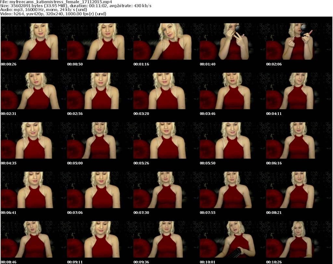The width and height of the screenshot is (333, 264).
Task: Choose the frame above 00:06:16
Action: tap(299, 141)
